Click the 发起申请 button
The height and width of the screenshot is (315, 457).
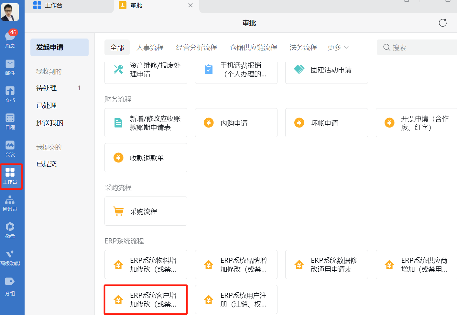pyautogui.click(x=60, y=47)
